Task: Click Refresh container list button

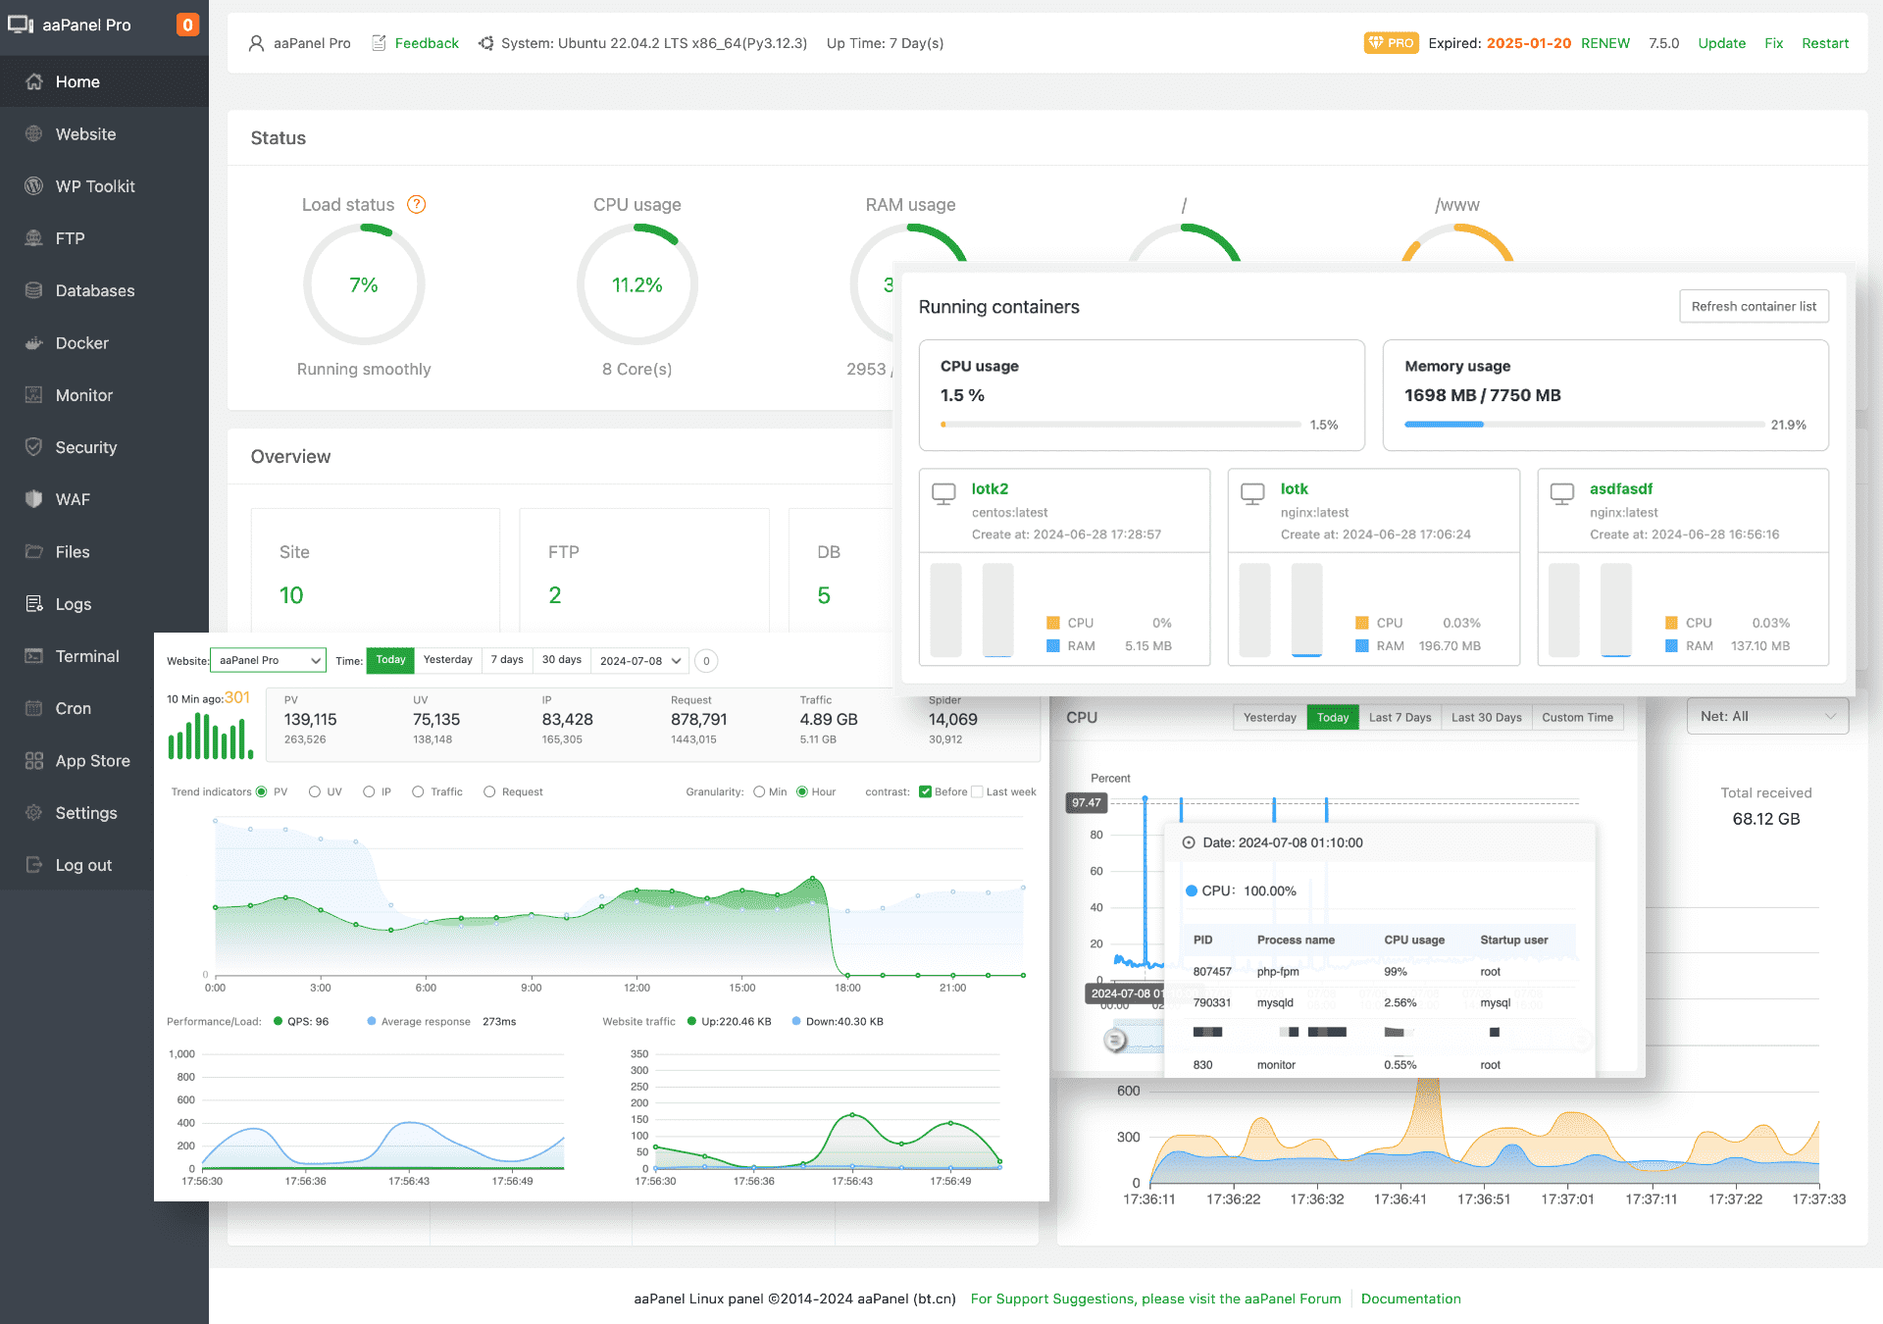Action: pos(1754,306)
